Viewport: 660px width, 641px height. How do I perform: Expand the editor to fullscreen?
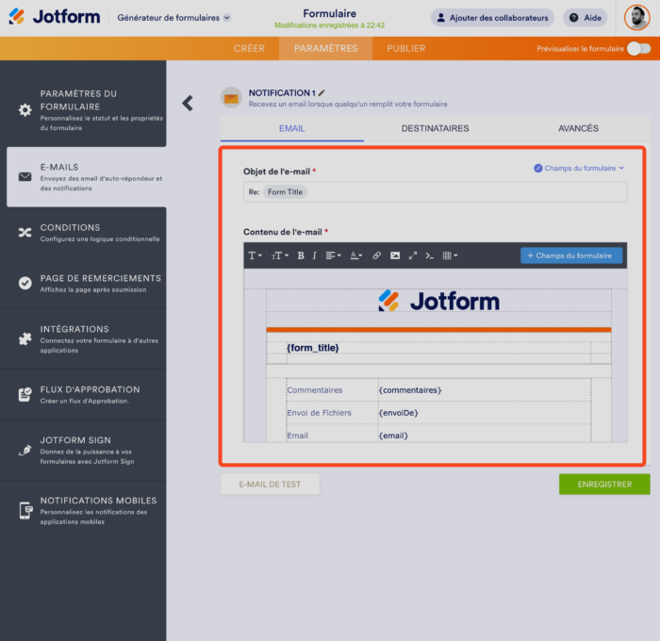pos(413,255)
